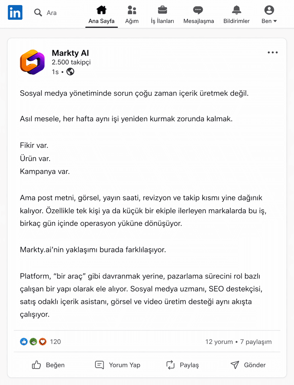
Task: Select the Ana Sayfa tab
Action: tap(102, 15)
